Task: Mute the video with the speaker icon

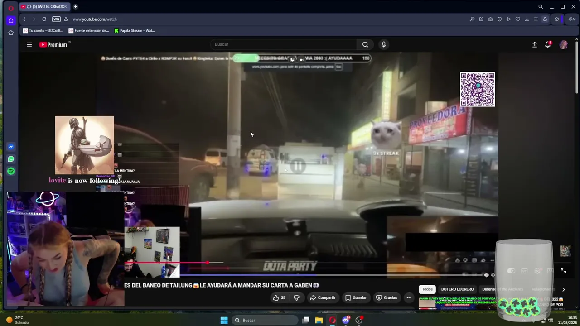Action: [x=486, y=275]
